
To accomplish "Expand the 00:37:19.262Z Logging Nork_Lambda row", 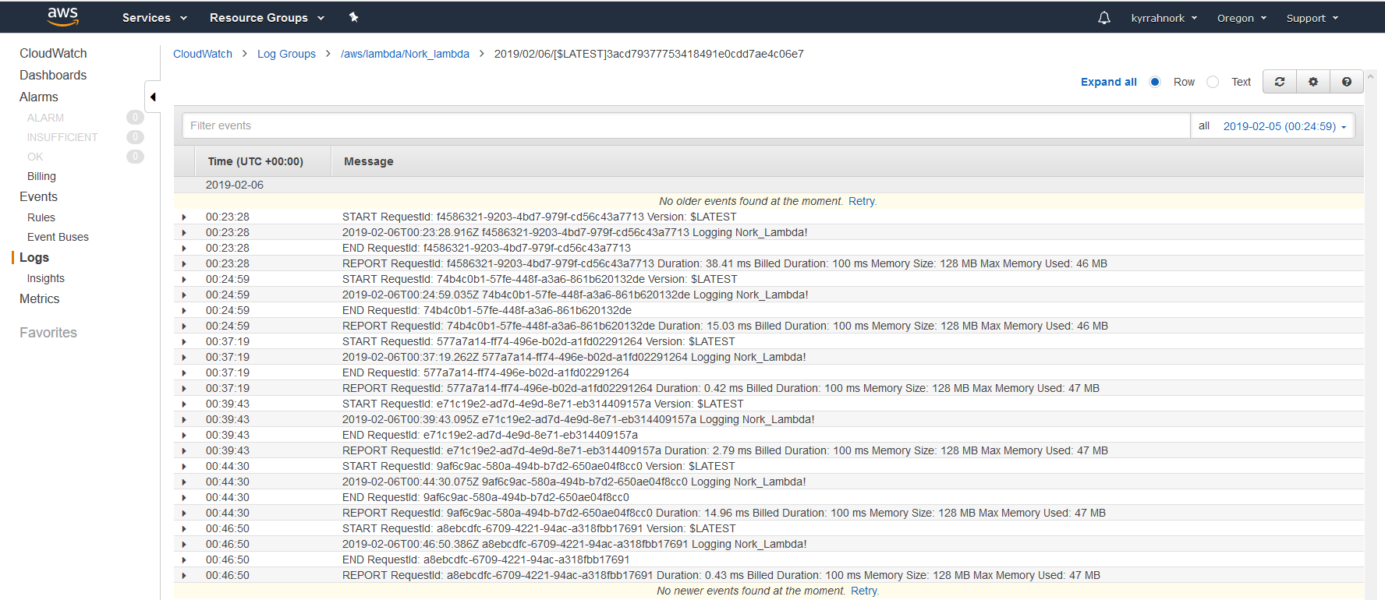I will 184,357.
